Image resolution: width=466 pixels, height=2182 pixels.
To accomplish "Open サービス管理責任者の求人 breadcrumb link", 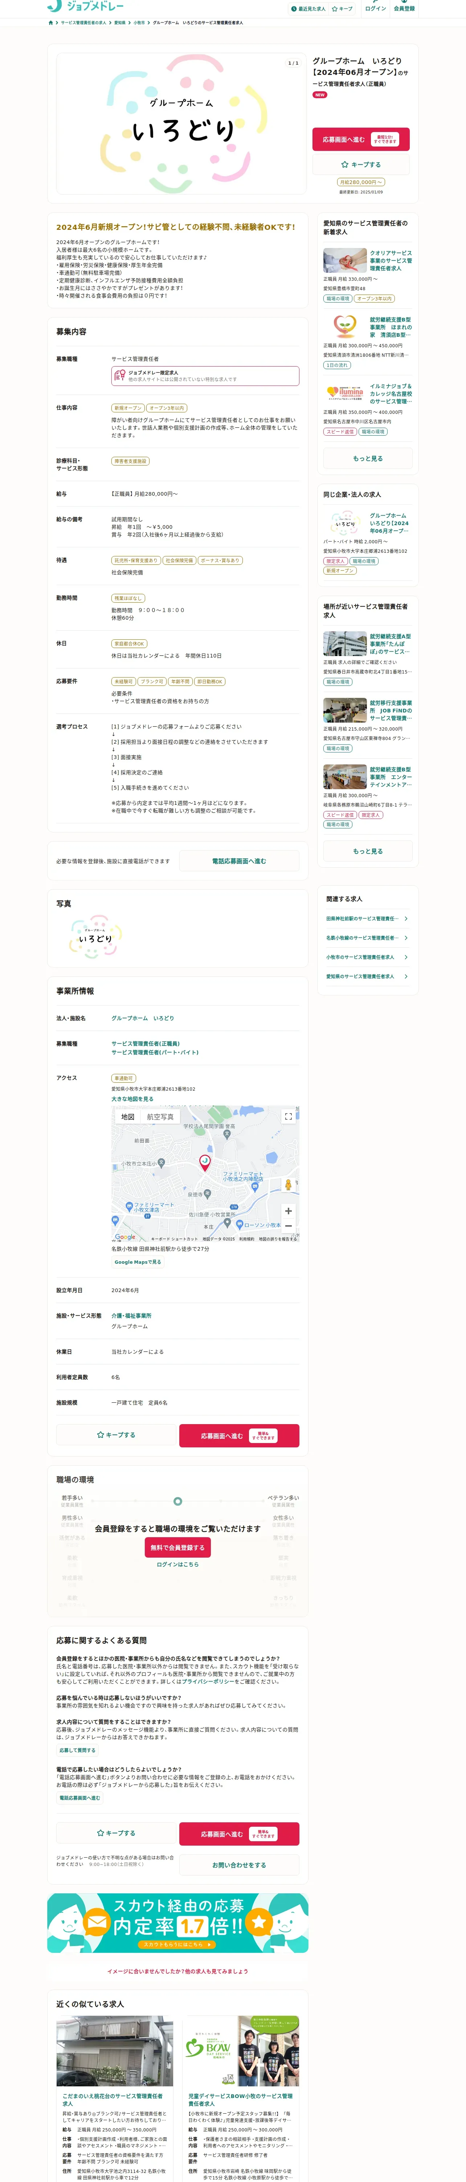I will 84,23.
